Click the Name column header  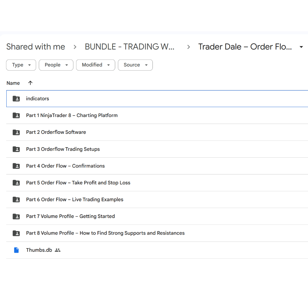tap(13, 83)
